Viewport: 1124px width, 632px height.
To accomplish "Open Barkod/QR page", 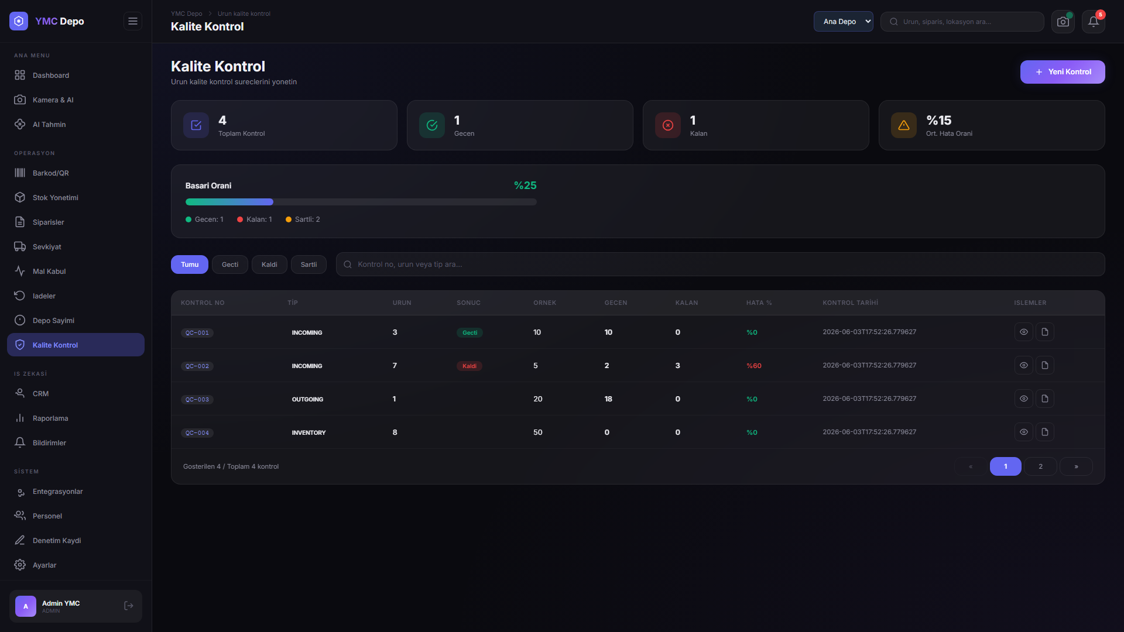I will 76,173.
